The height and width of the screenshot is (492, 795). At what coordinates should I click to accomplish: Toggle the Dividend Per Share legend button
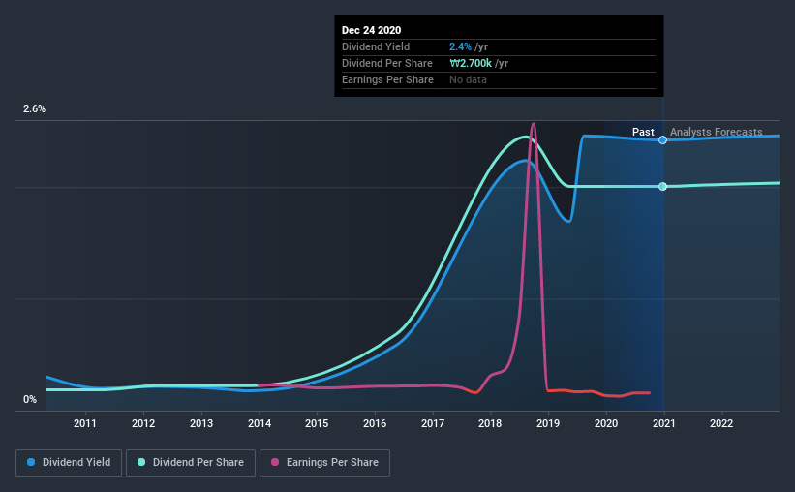tap(191, 463)
